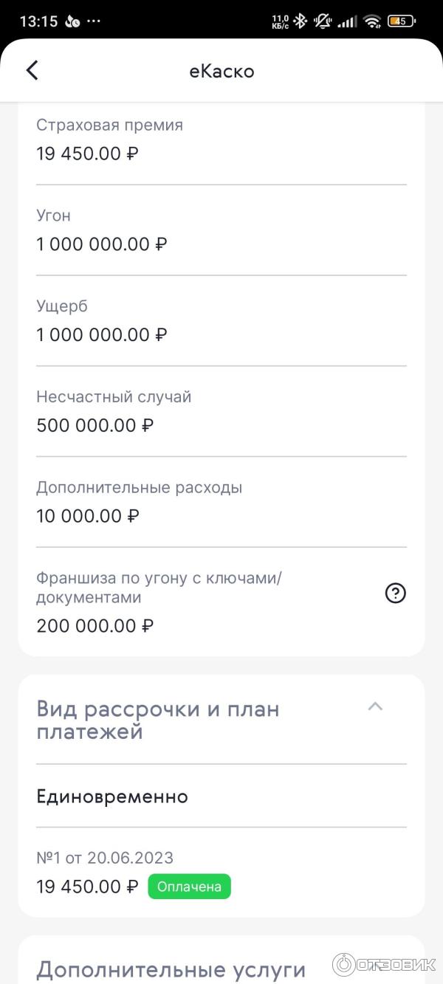Open the "Дополнительные услуги" section

point(171,968)
